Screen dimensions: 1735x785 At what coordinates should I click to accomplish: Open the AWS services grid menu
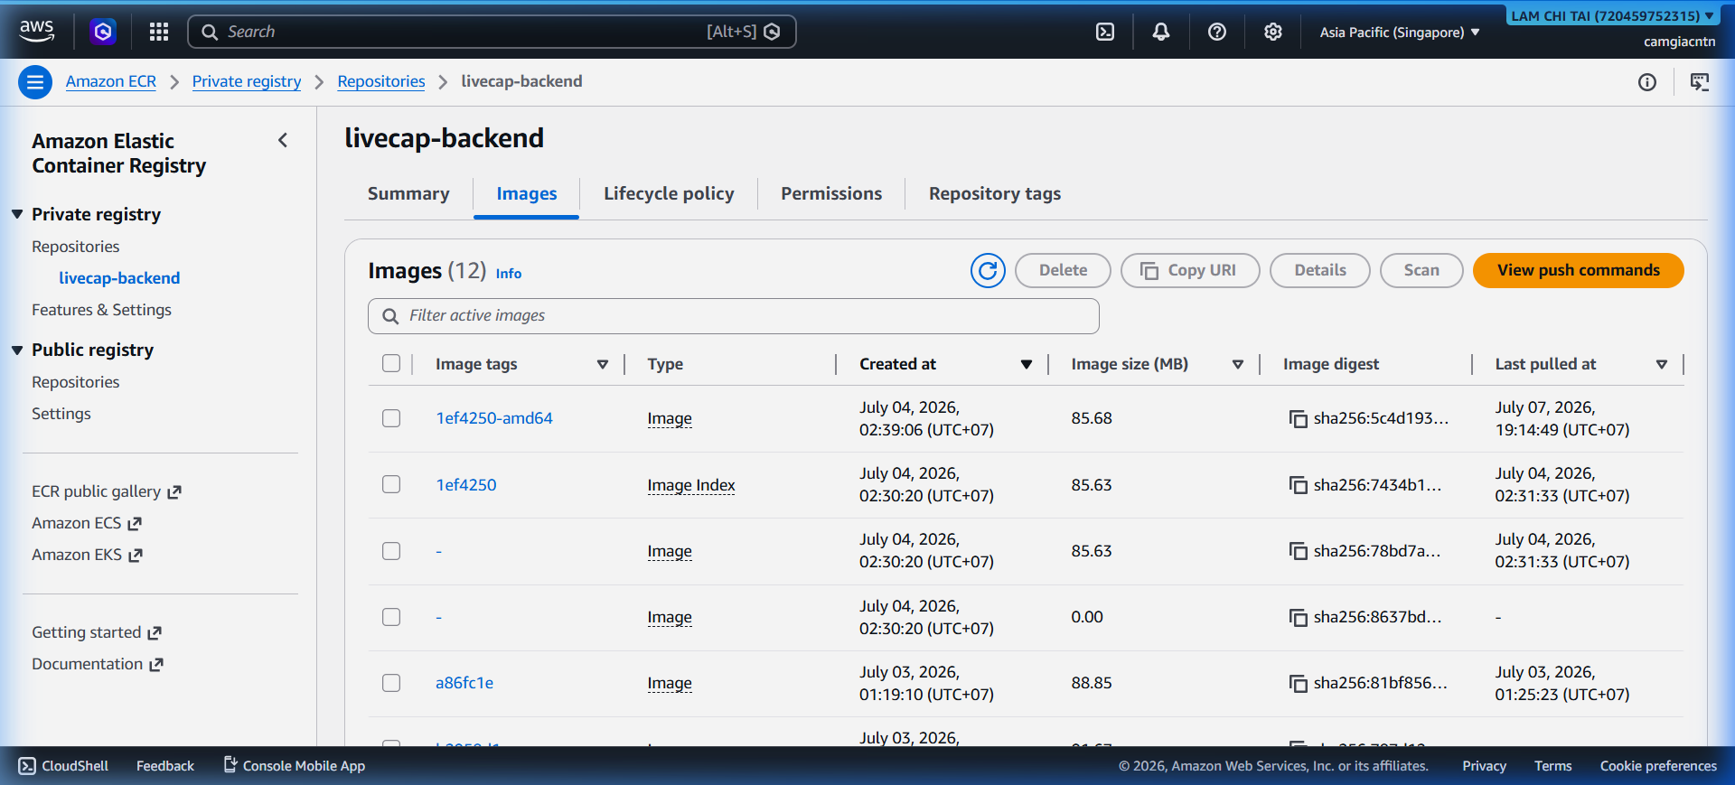tap(159, 32)
